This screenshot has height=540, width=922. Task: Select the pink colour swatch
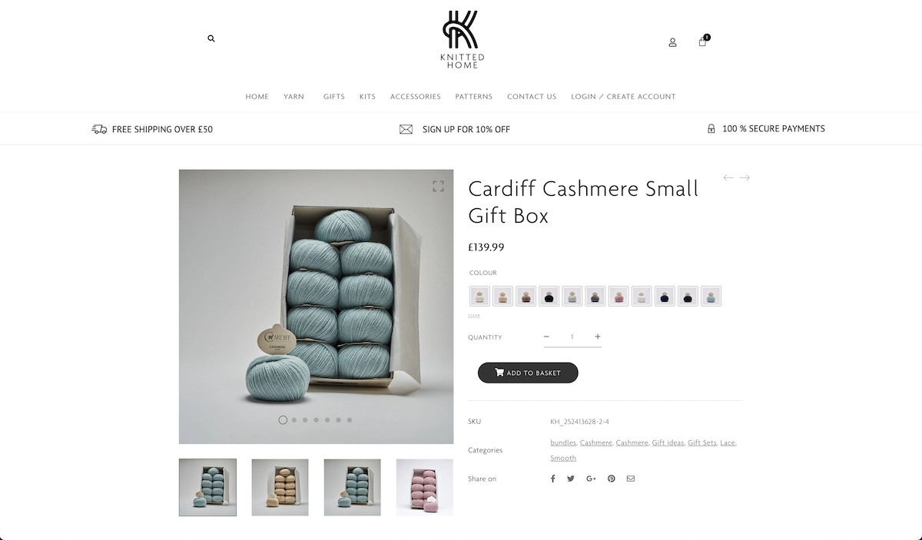click(619, 296)
